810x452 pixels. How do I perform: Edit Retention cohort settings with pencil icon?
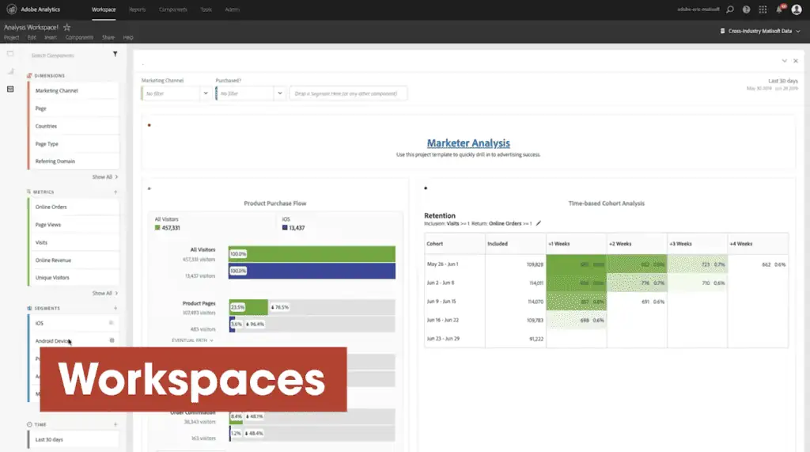[x=539, y=223]
